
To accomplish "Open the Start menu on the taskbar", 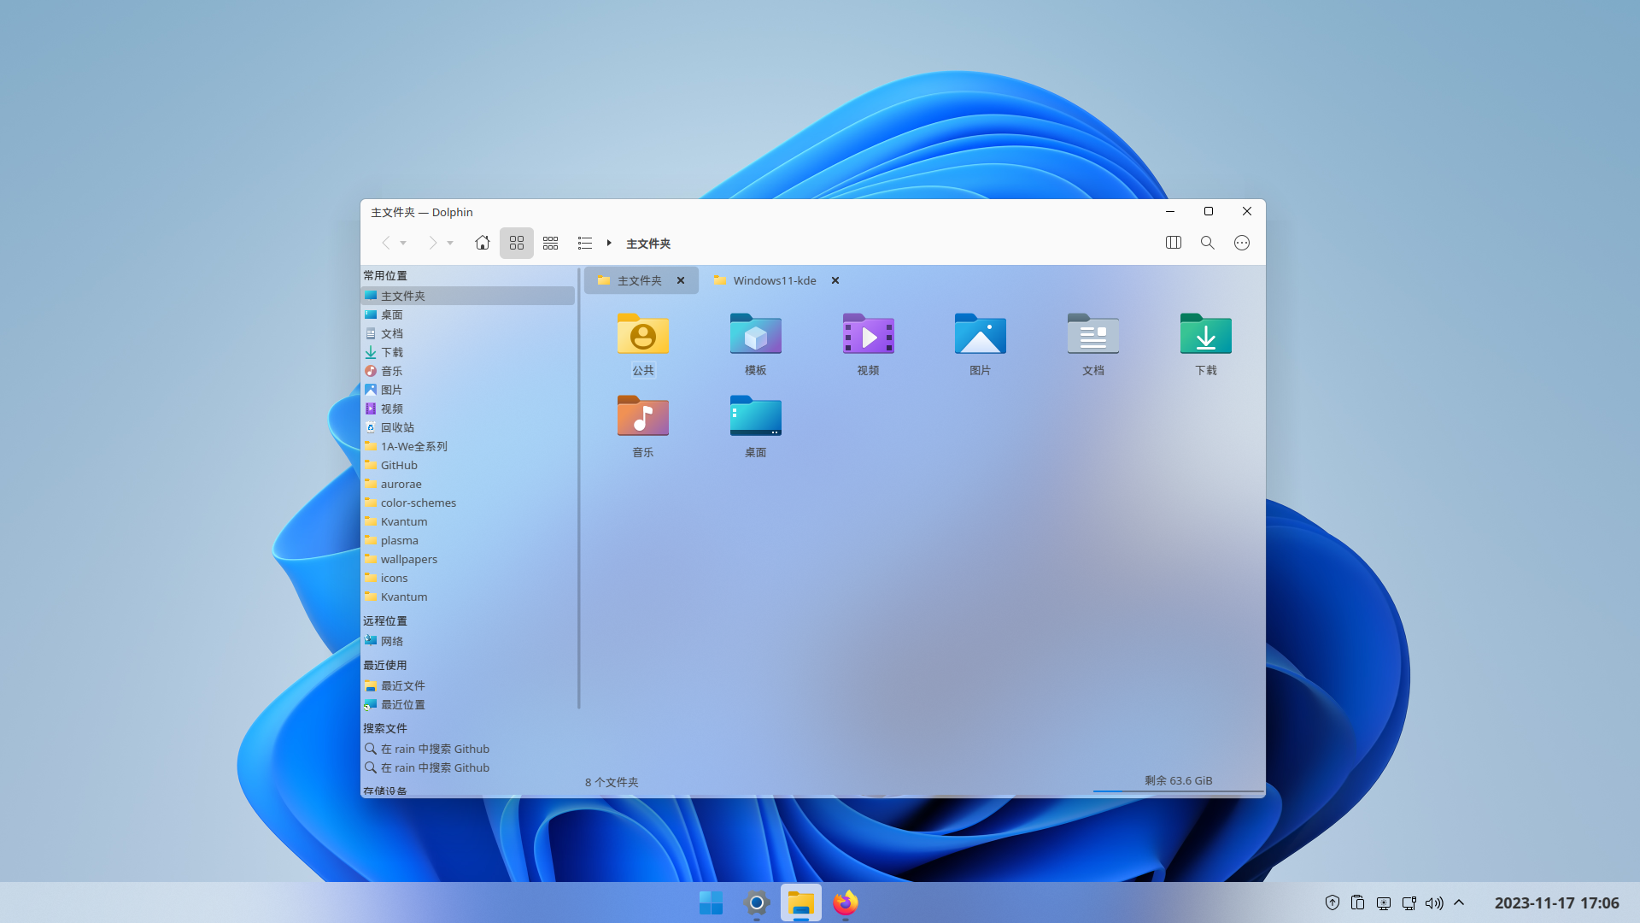I will point(711,902).
